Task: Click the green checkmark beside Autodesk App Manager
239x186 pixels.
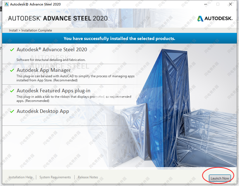Action: 12,70
